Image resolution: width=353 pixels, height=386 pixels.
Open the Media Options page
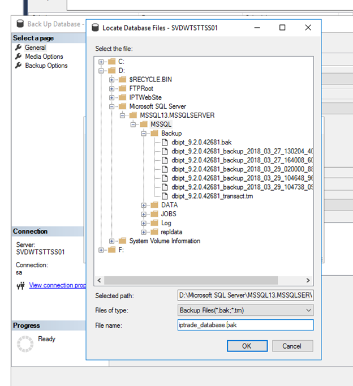point(44,57)
